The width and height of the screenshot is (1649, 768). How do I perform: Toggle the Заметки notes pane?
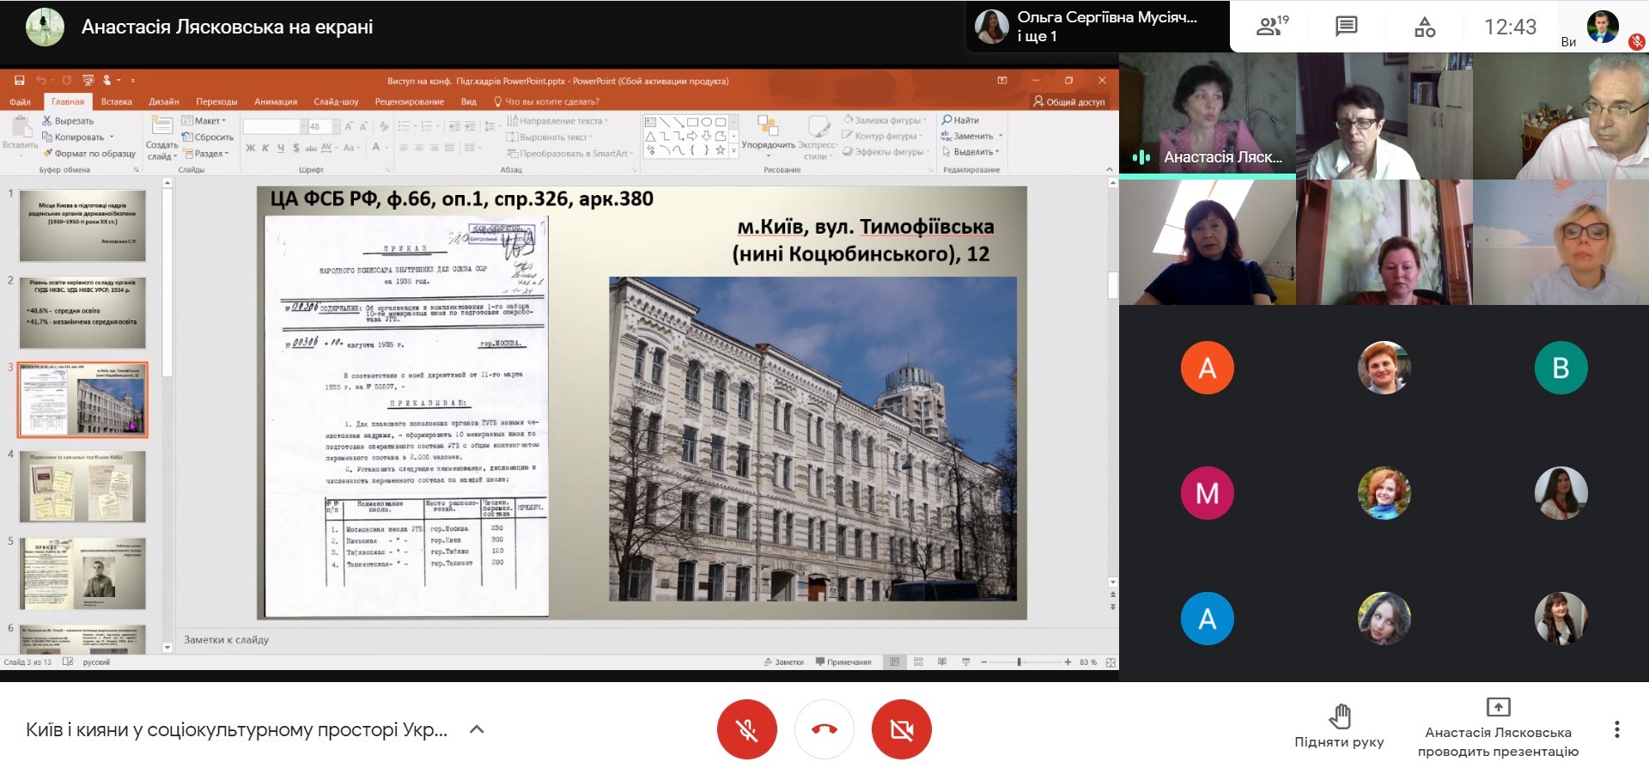tap(783, 662)
